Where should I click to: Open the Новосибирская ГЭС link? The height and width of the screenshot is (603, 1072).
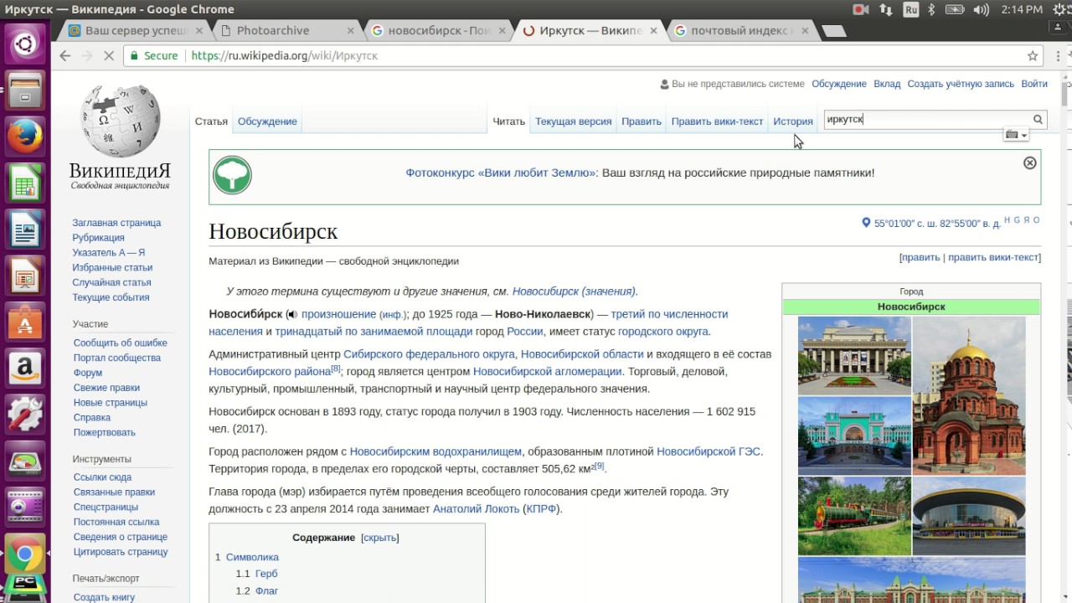(x=709, y=451)
